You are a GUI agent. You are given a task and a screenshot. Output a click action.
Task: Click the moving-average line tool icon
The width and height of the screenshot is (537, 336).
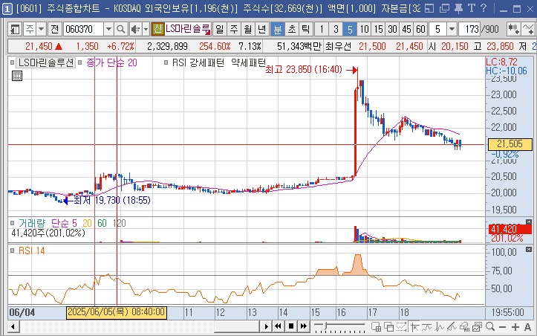click(427, 326)
